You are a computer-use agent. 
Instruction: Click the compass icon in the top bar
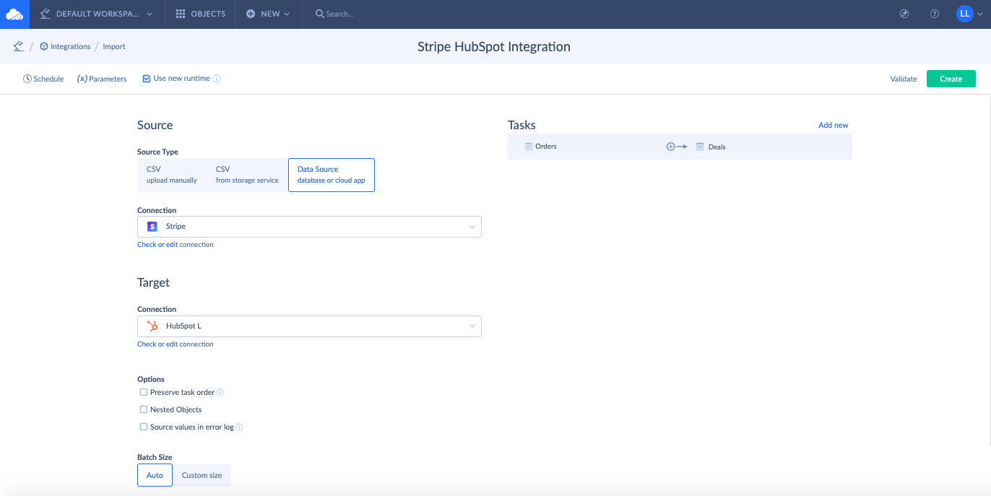[904, 13]
